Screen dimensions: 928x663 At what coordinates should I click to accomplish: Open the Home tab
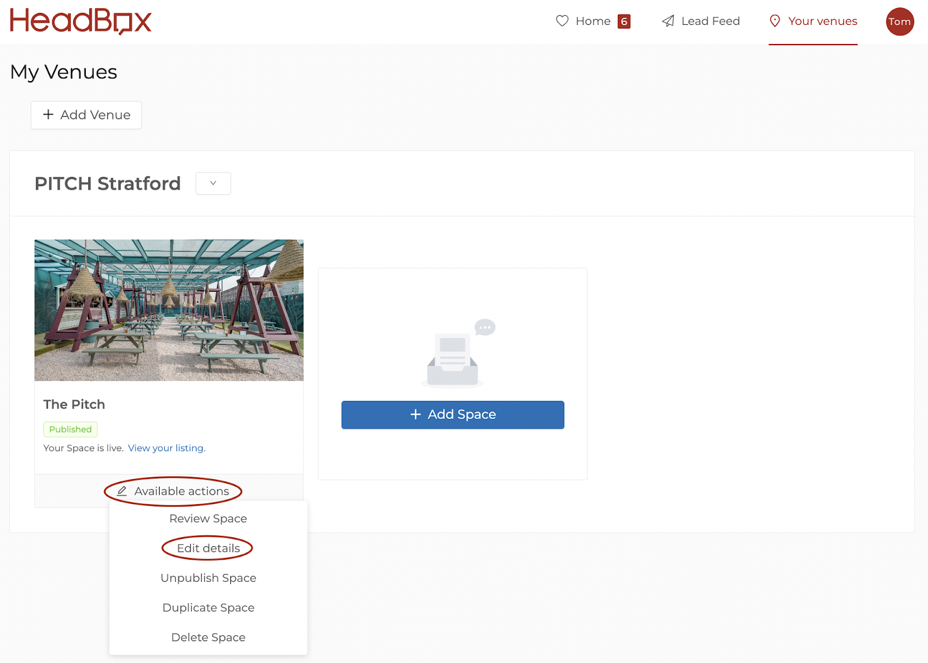pos(593,21)
